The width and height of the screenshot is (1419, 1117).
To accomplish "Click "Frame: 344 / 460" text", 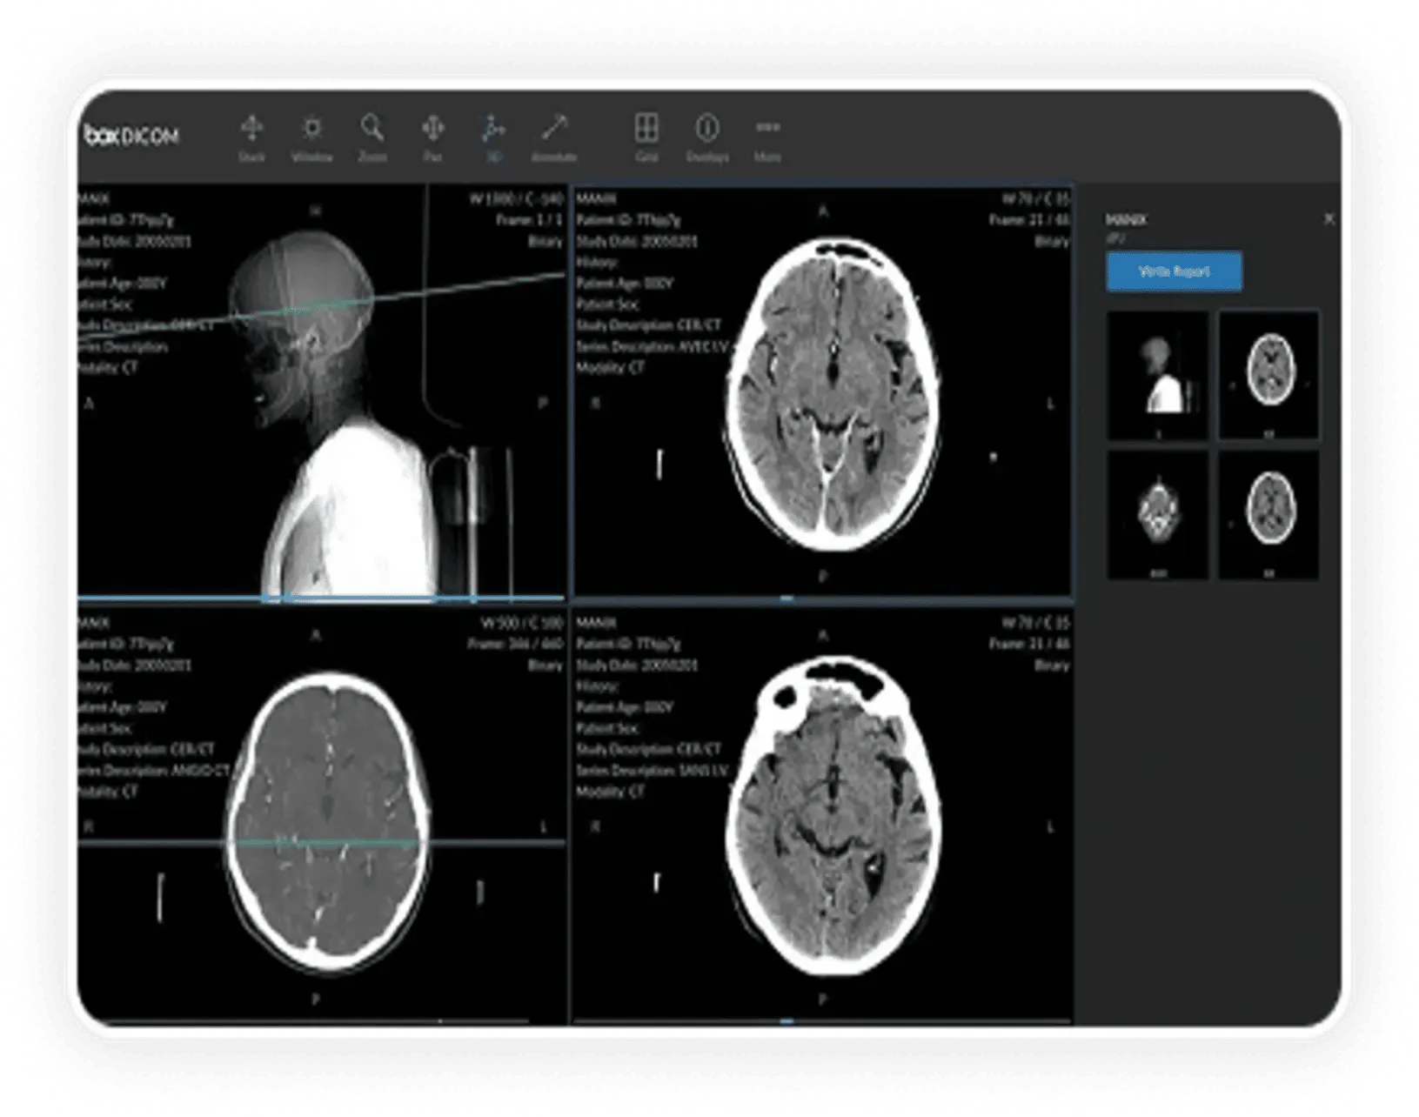I will pos(515,645).
